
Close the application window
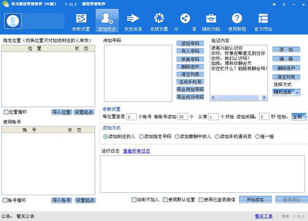click(x=304, y=4)
